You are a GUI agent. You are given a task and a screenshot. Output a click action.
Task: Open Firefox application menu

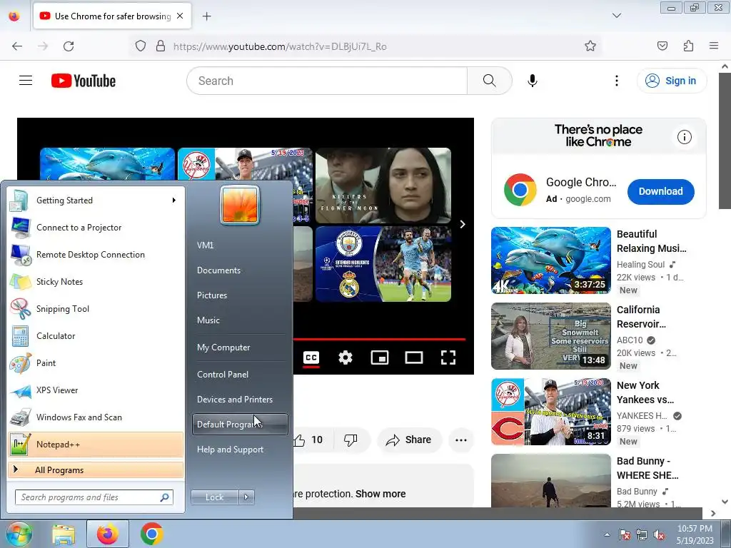pyautogui.click(x=714, y=46)
